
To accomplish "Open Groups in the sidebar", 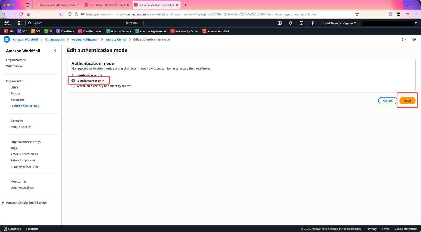I will click(x=16, y=94).
